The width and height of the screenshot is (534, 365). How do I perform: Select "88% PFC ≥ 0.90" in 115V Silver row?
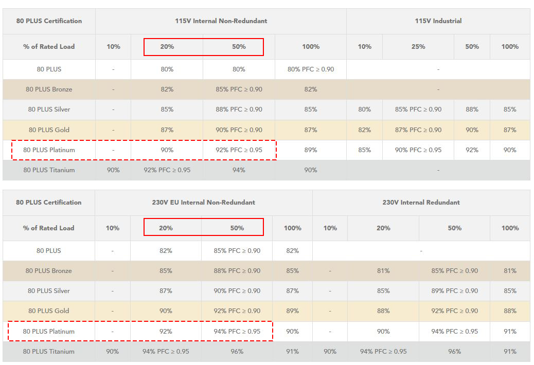pyautogui.click(x=239, y=109)
